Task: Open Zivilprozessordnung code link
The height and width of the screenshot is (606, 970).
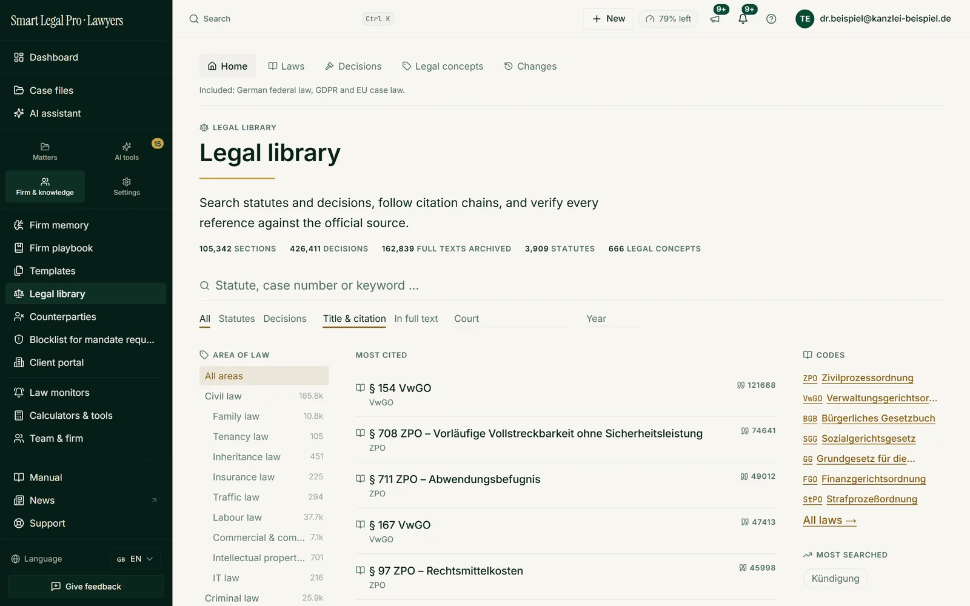Action: pos(867,378)
